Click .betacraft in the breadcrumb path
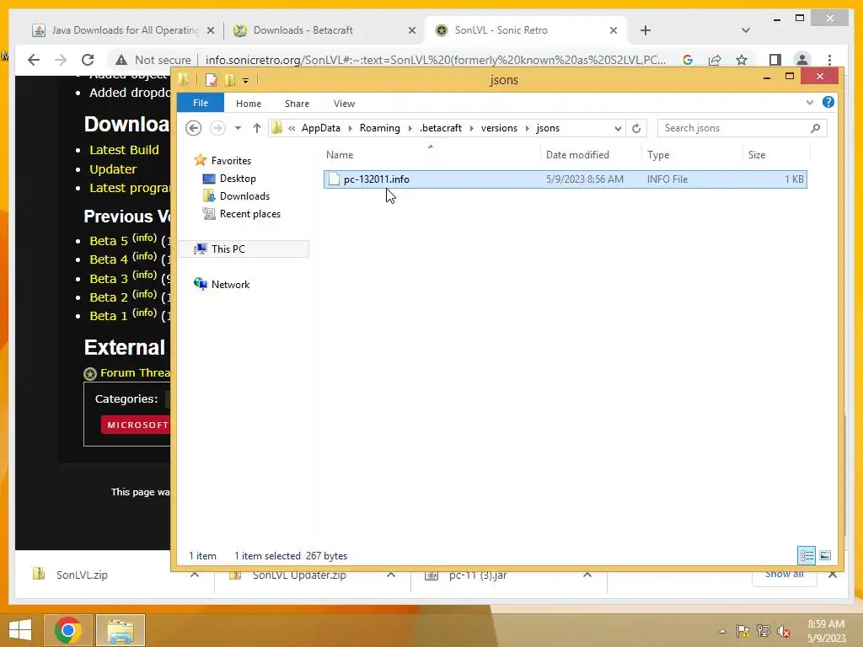863x647 pixels. pyautogui.click(x=441, y=128)
